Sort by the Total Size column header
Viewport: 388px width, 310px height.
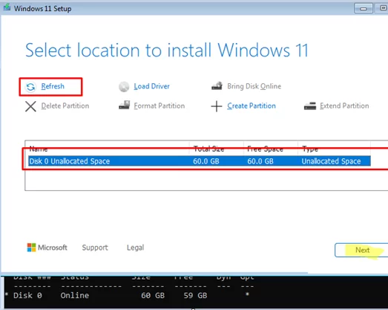[x=208, y=149]
